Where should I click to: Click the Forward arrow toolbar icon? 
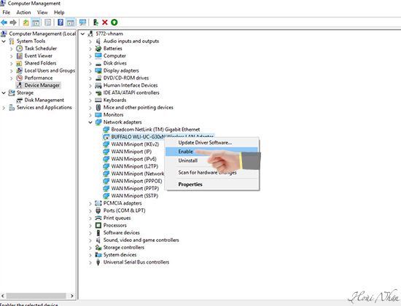point(13,23)
